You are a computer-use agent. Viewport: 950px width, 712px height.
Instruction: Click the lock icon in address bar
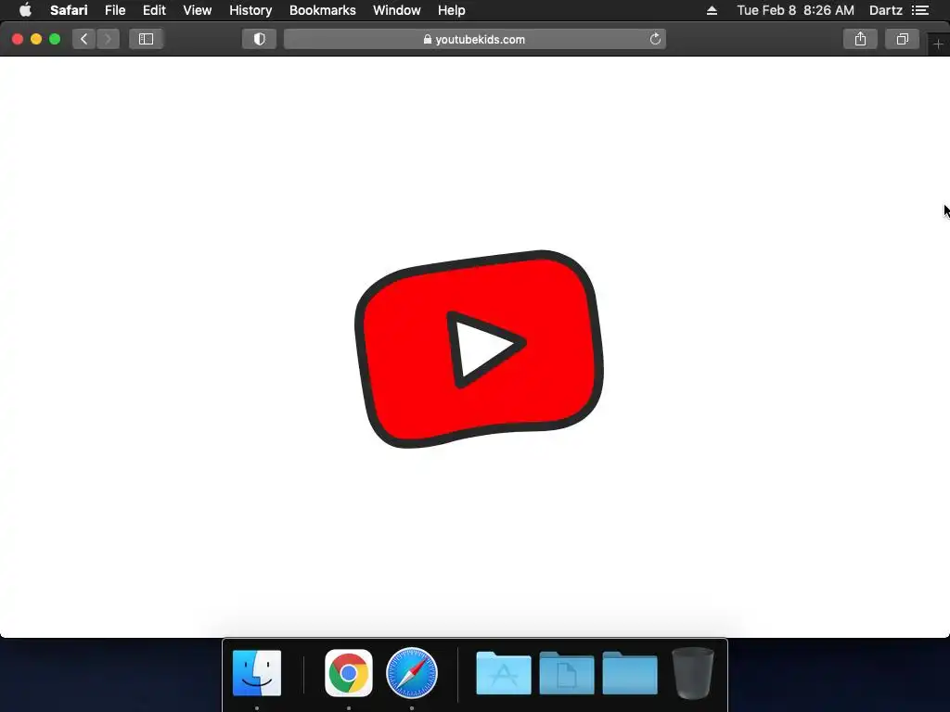tap(428, 39)
